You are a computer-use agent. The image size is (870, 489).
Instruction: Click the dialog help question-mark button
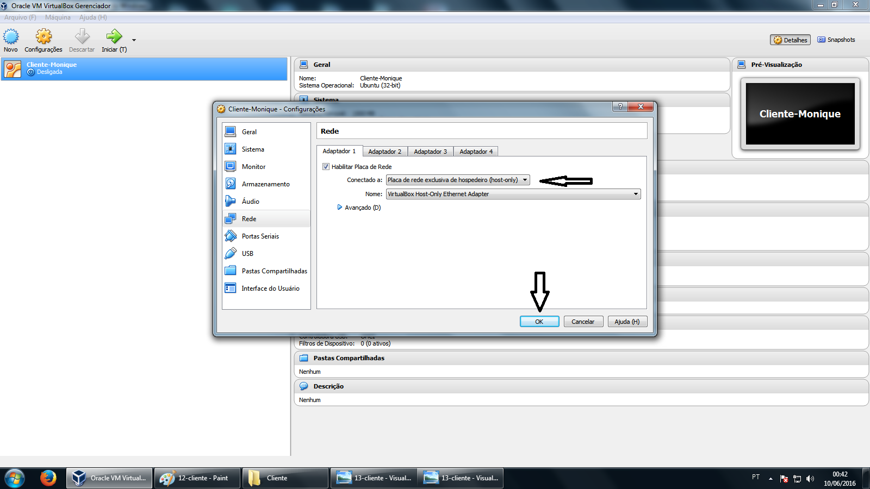coord(620,106)
